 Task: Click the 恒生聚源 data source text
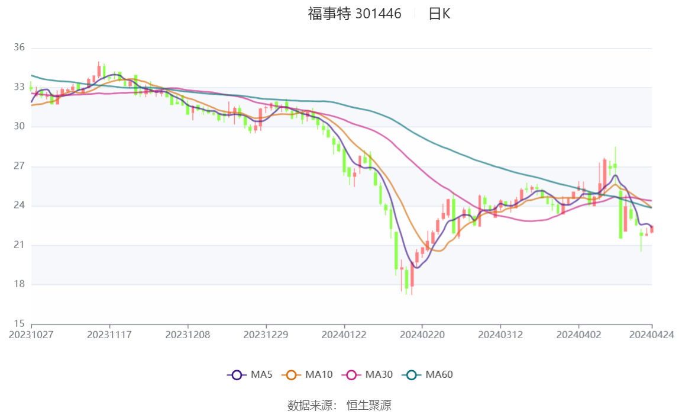coord(368,405)
